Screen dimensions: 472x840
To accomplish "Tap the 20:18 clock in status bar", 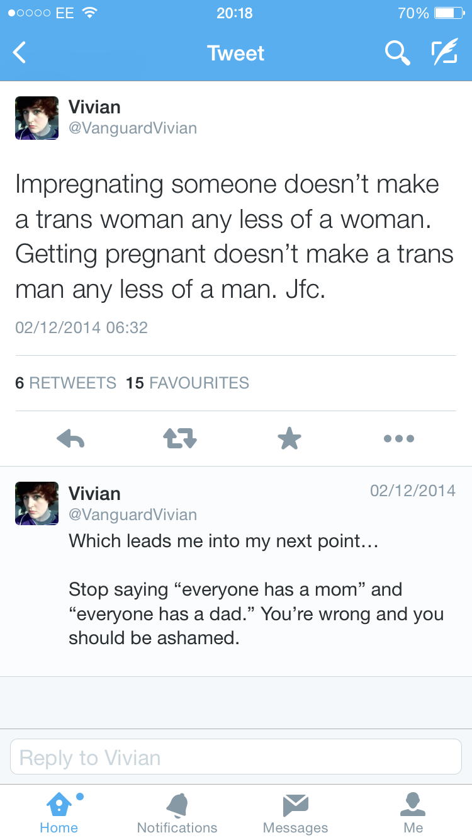I will [x=234, y=13].
